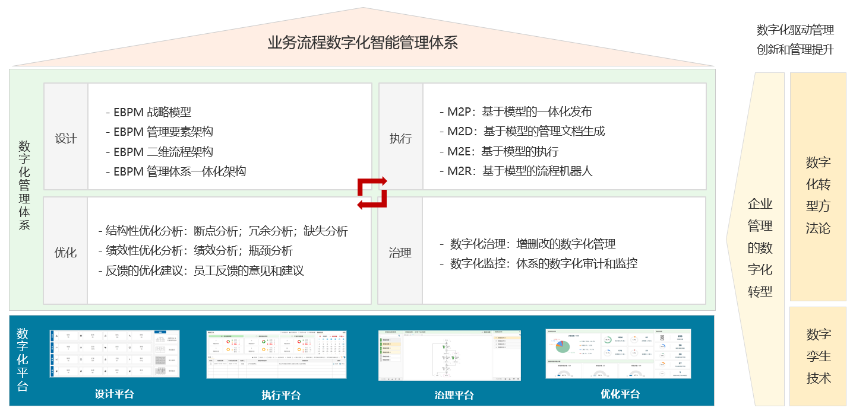This screenshot has width=853, height=411.
Task: Click the 设计平台 caption text
Action: (x=115, y=394)
